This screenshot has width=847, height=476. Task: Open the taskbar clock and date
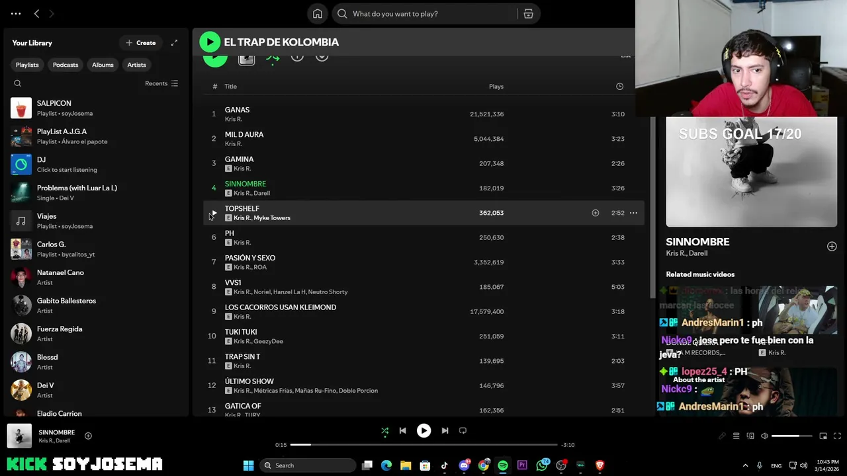[x=827, y=465]
